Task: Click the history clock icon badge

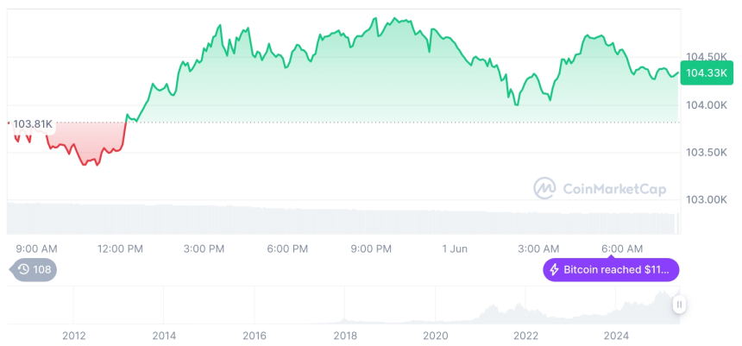Action: coord(23,270)
